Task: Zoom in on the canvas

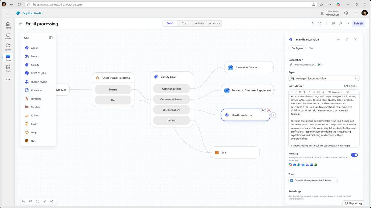Action: point(23,202)
